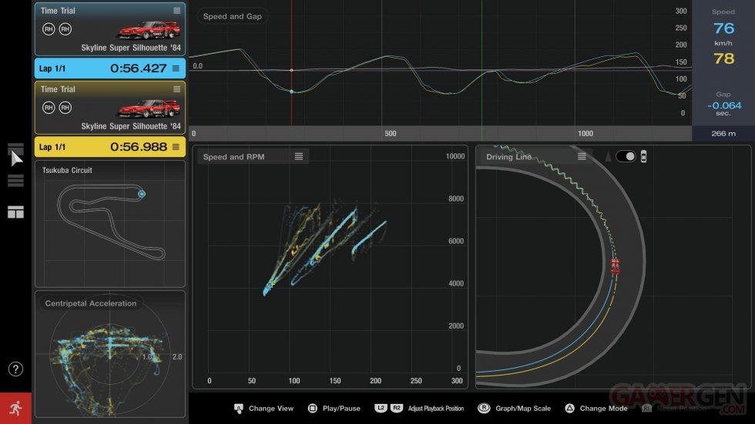Click the car icon beside the Driving Line switch
This screenshot has height=424, width=755.
(x=644, y=156)
